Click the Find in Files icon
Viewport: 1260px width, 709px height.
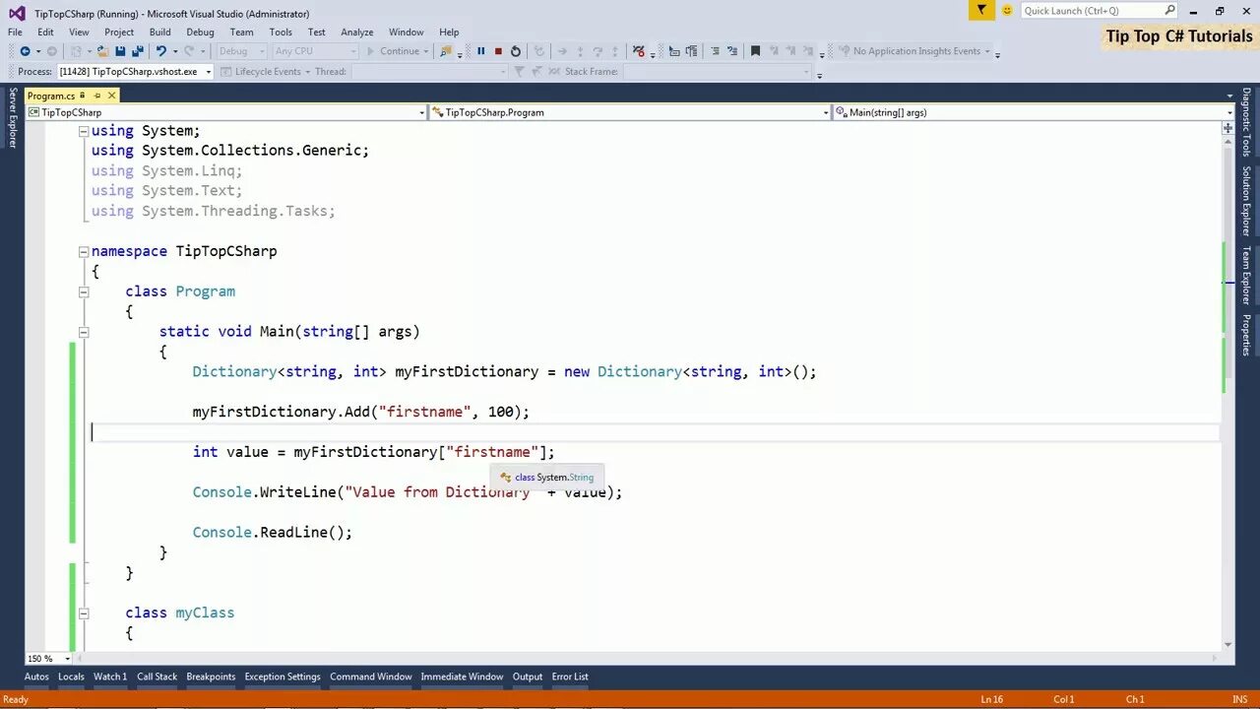[445, 51]
